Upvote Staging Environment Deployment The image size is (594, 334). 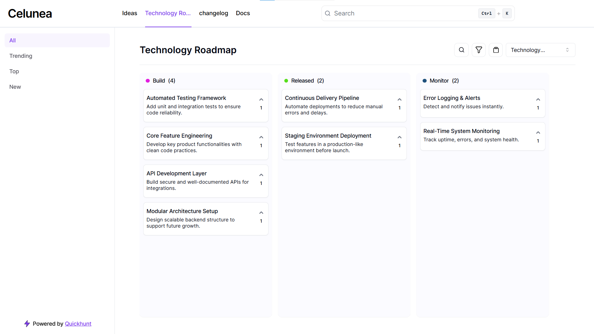(x=399, y=137)
